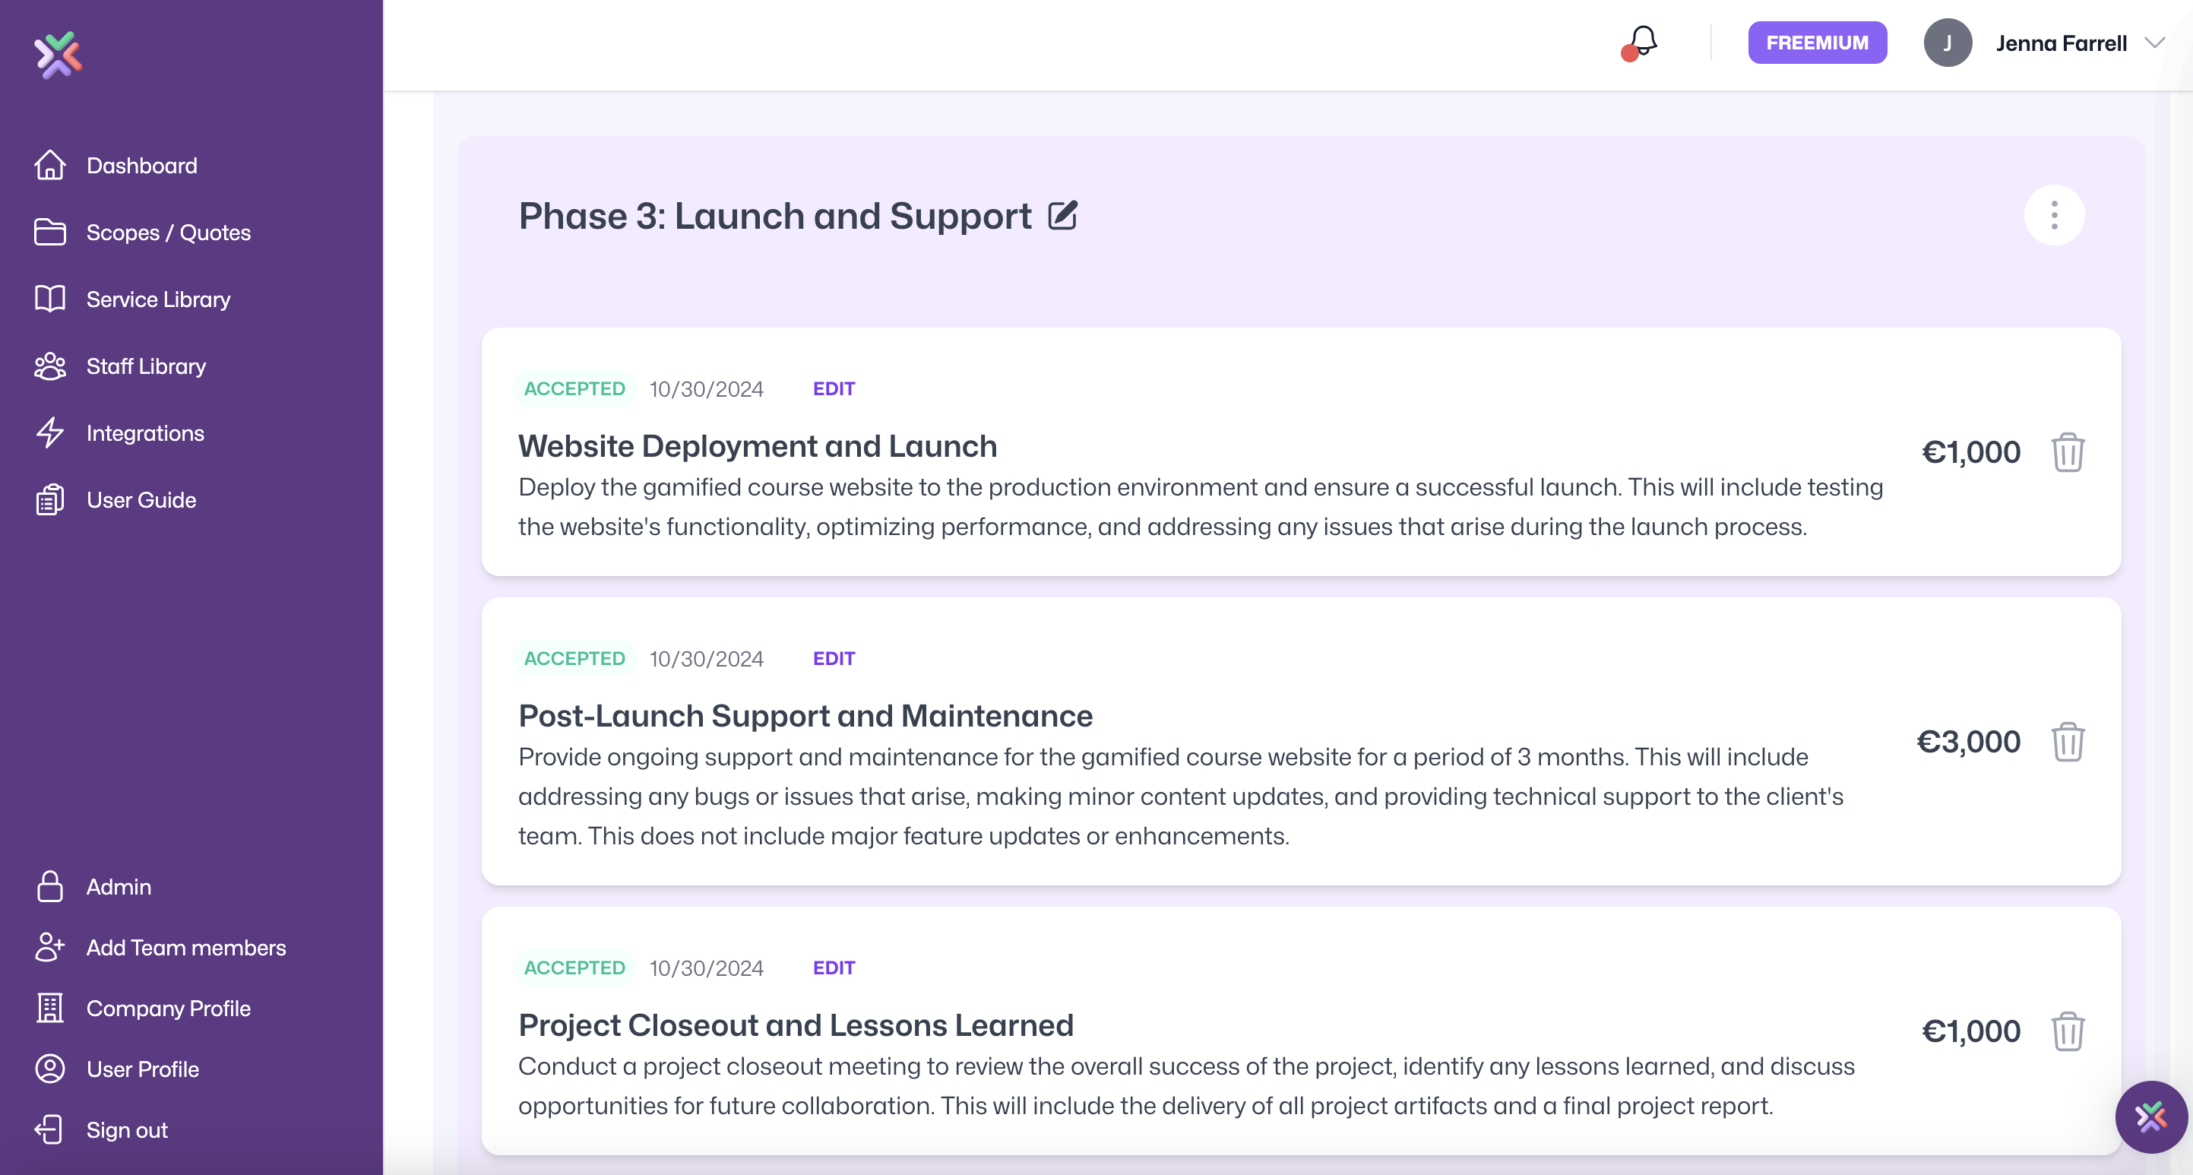
Task: Edit the Website Deployment and Launch entry
Action: [834, 389]
